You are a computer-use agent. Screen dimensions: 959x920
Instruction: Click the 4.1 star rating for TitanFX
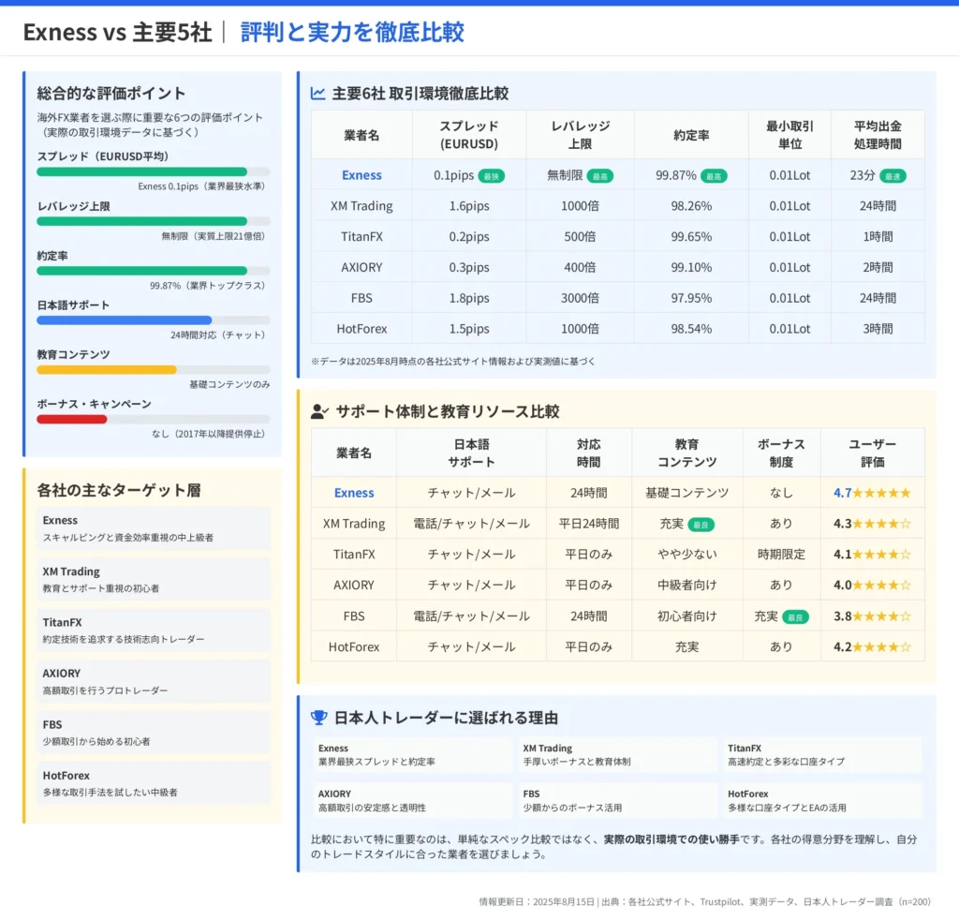(872, 555)
